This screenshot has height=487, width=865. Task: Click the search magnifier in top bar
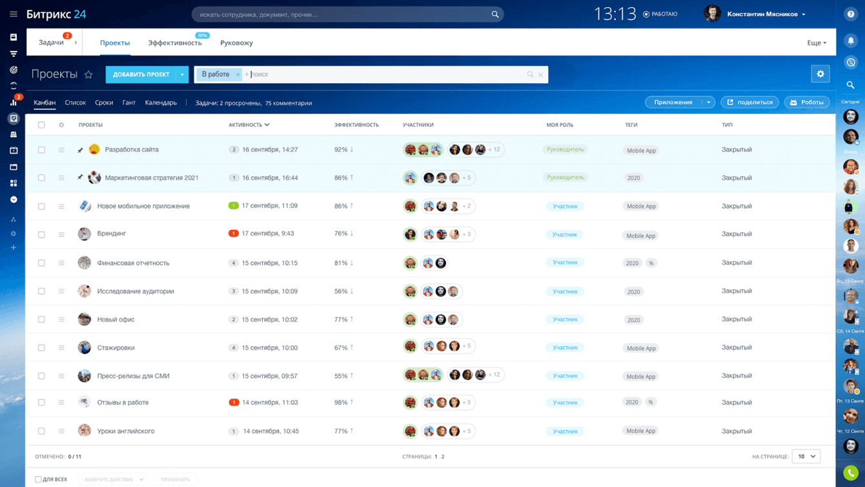(x=495, y=14)
